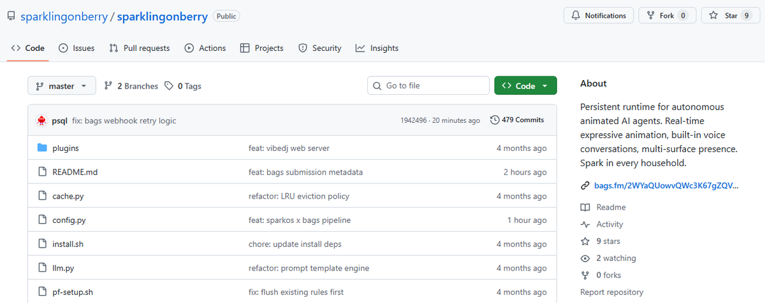Click the plugins folder icon
Image resolution: width=765 pixels, height=303 pixels.
point(42,148)
